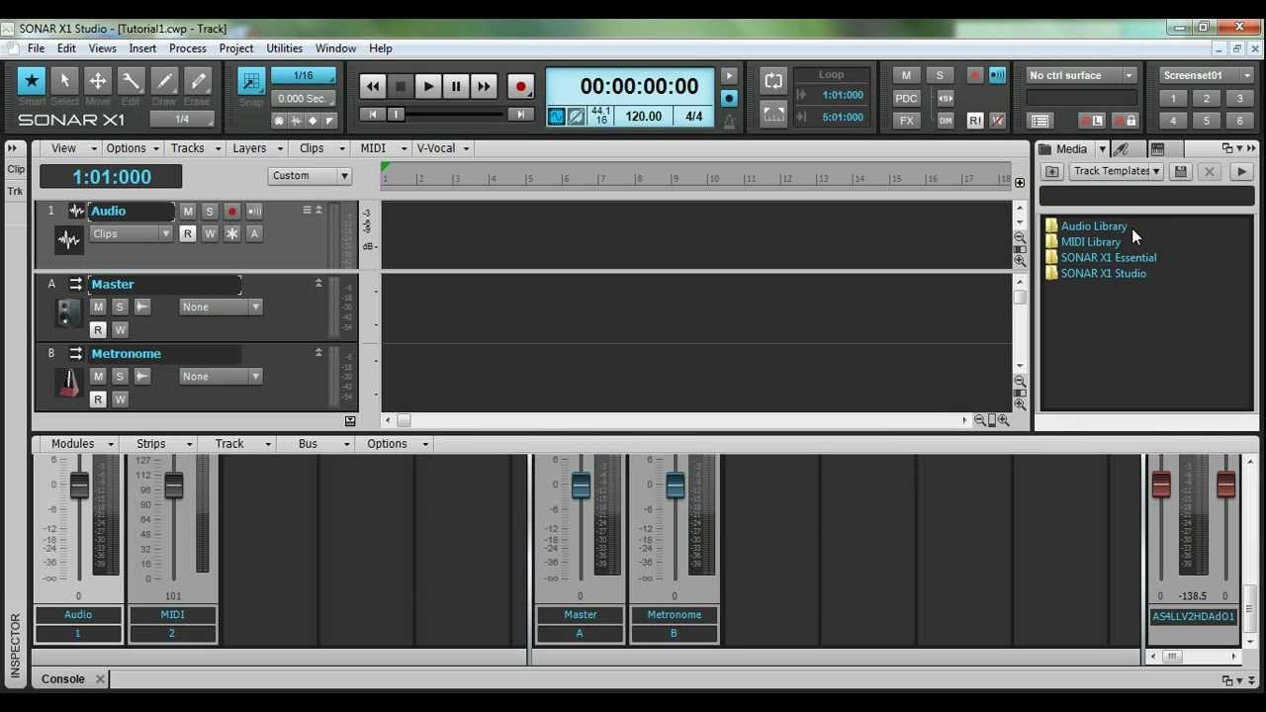Open the Audio track's Clips dropdown

131,234
